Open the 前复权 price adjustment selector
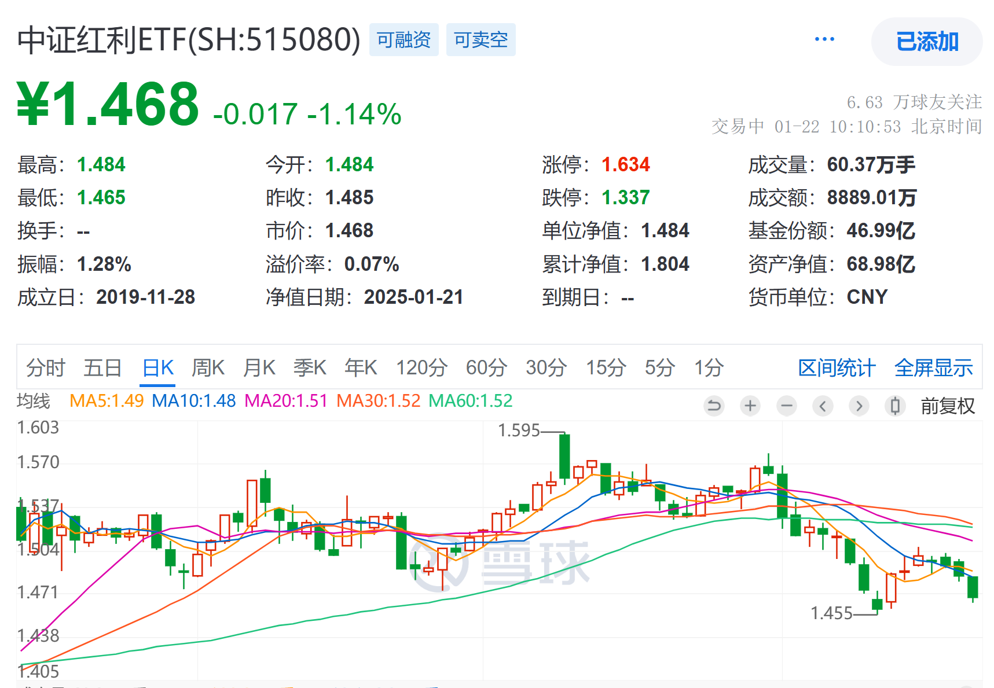The height and width of the screenshot is (688, 994). (x=948, y=406)
